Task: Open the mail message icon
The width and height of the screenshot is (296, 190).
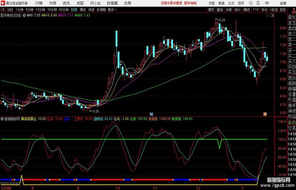Action: point(267,3)
